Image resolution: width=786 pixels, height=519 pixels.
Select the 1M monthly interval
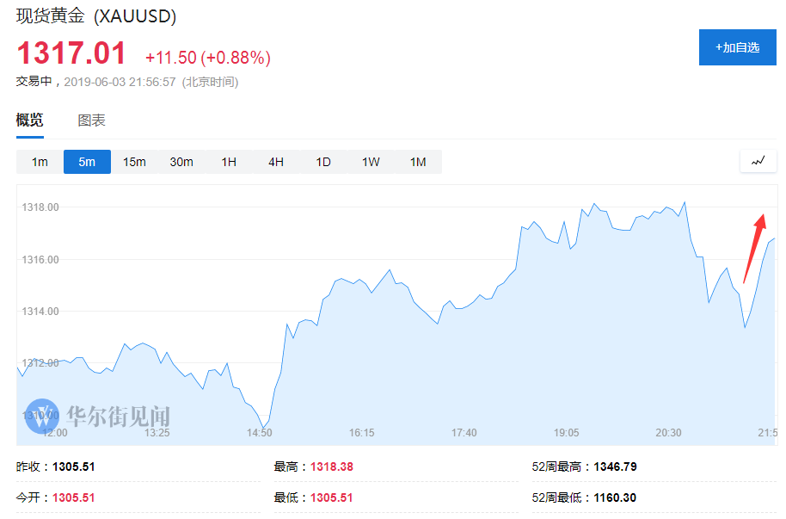(418, 162)
